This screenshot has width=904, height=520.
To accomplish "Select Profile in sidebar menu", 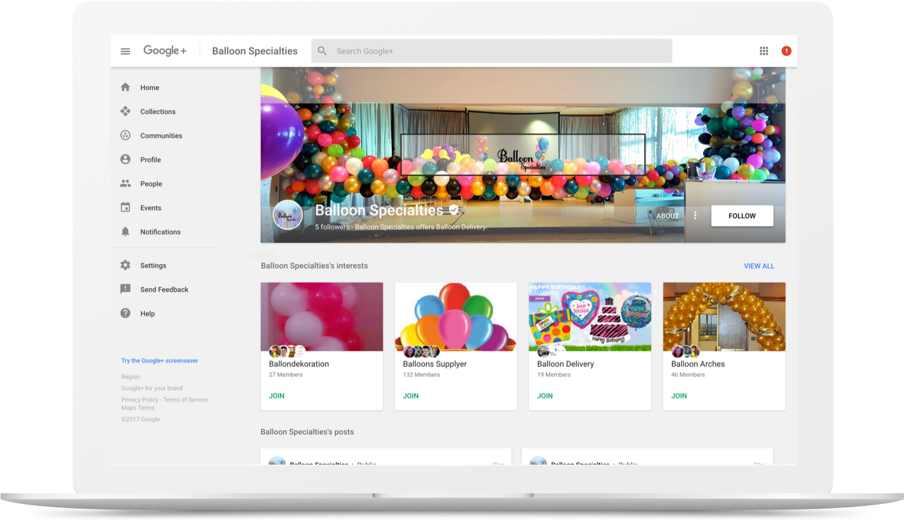I will click(151, 159).
